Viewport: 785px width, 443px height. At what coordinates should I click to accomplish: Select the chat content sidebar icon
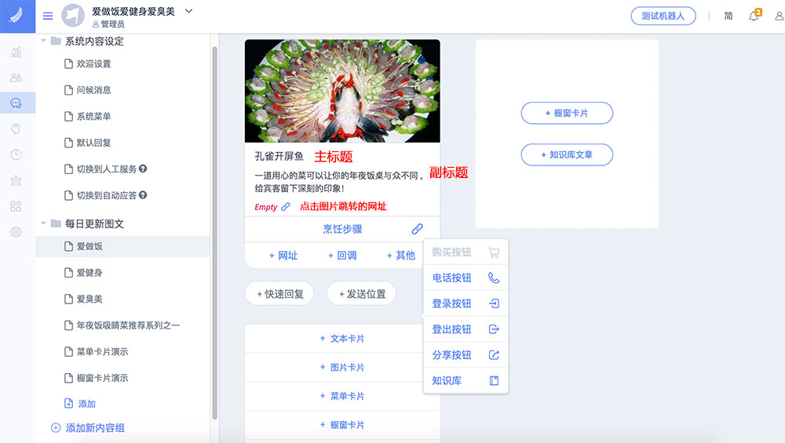pyautogui.click(x=16, y=103)
